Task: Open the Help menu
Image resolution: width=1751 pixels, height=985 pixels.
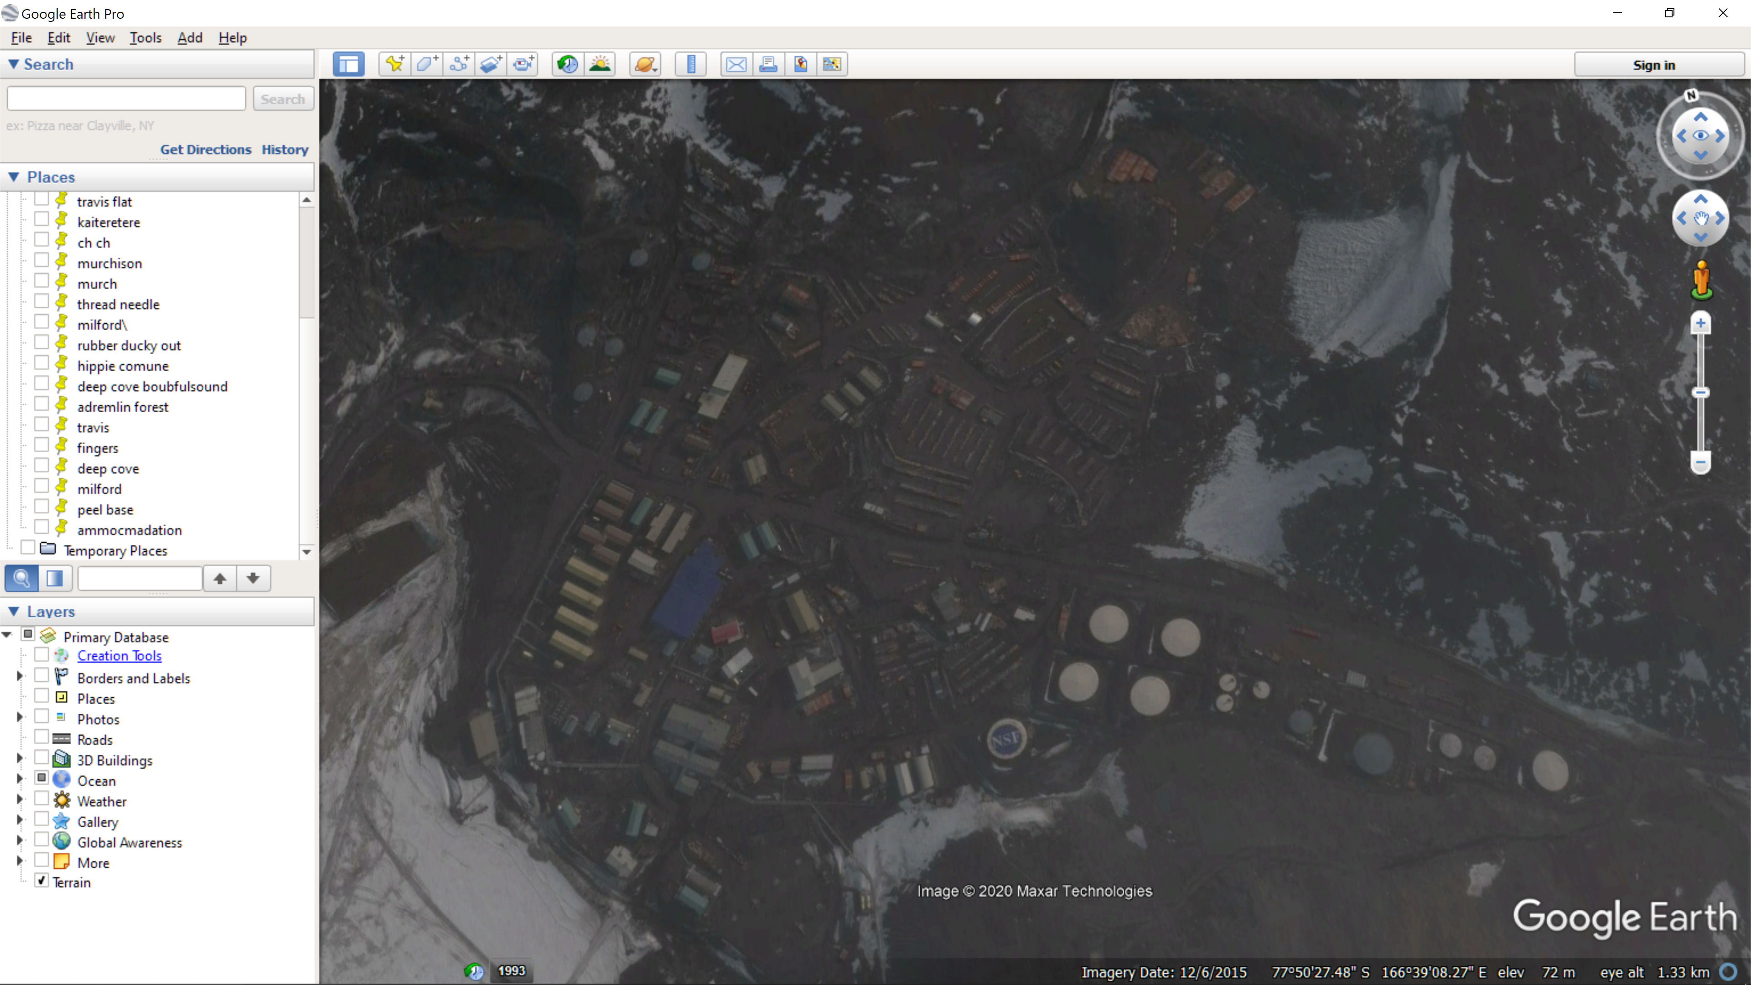Action: (233, 38)
